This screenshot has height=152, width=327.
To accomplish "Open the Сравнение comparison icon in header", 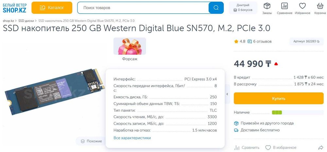I will (x=284, y=8).
